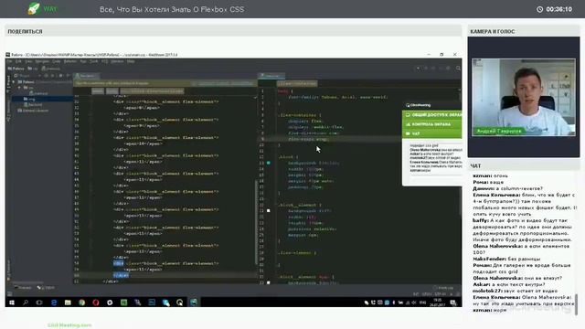Click the white gutter color swatch on line 21
The height and width of the screenshot is (329, 585).
click(x=268, y=211)
